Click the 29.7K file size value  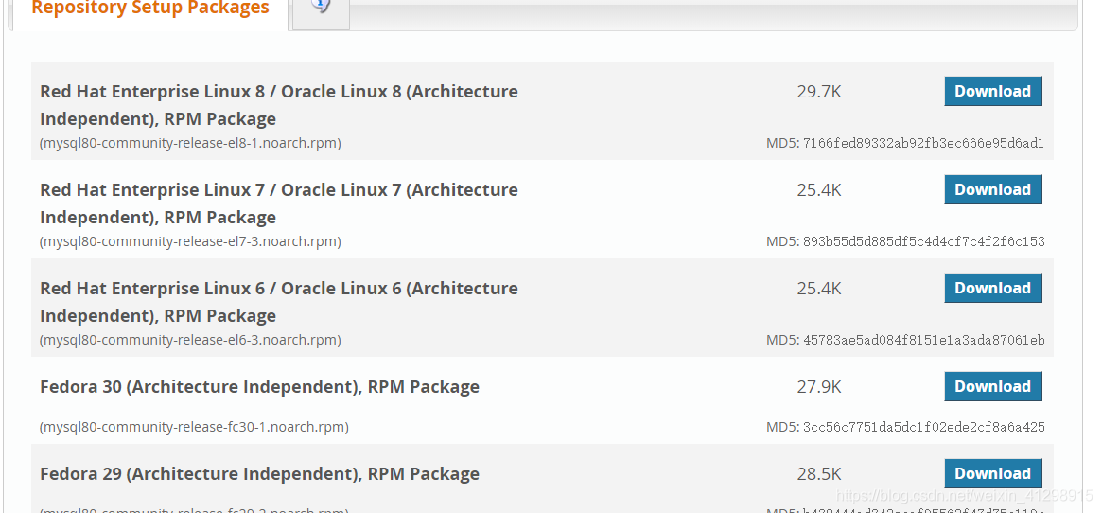(819, 92)
